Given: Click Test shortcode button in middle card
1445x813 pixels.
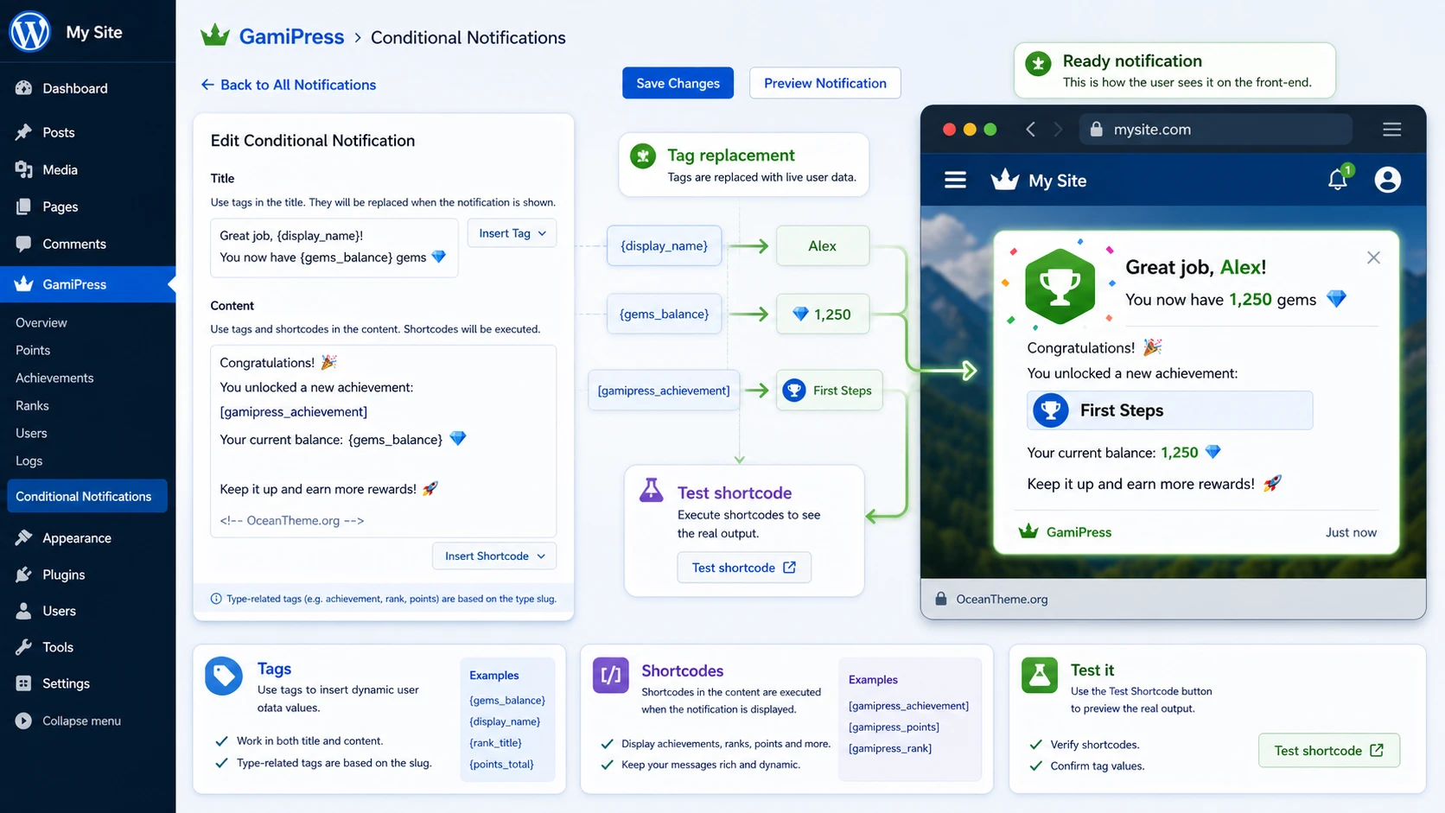Looking at the screenshot, I should [x=744, y=568].
